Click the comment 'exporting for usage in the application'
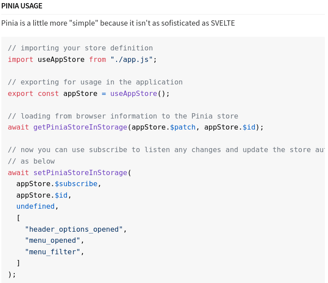Screen dimensions: 328x283 pos(95,82)
